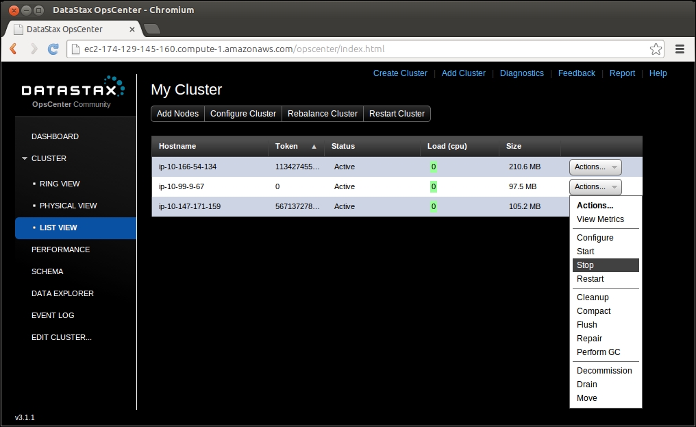Click token value 567137278...

click(297, 206)
